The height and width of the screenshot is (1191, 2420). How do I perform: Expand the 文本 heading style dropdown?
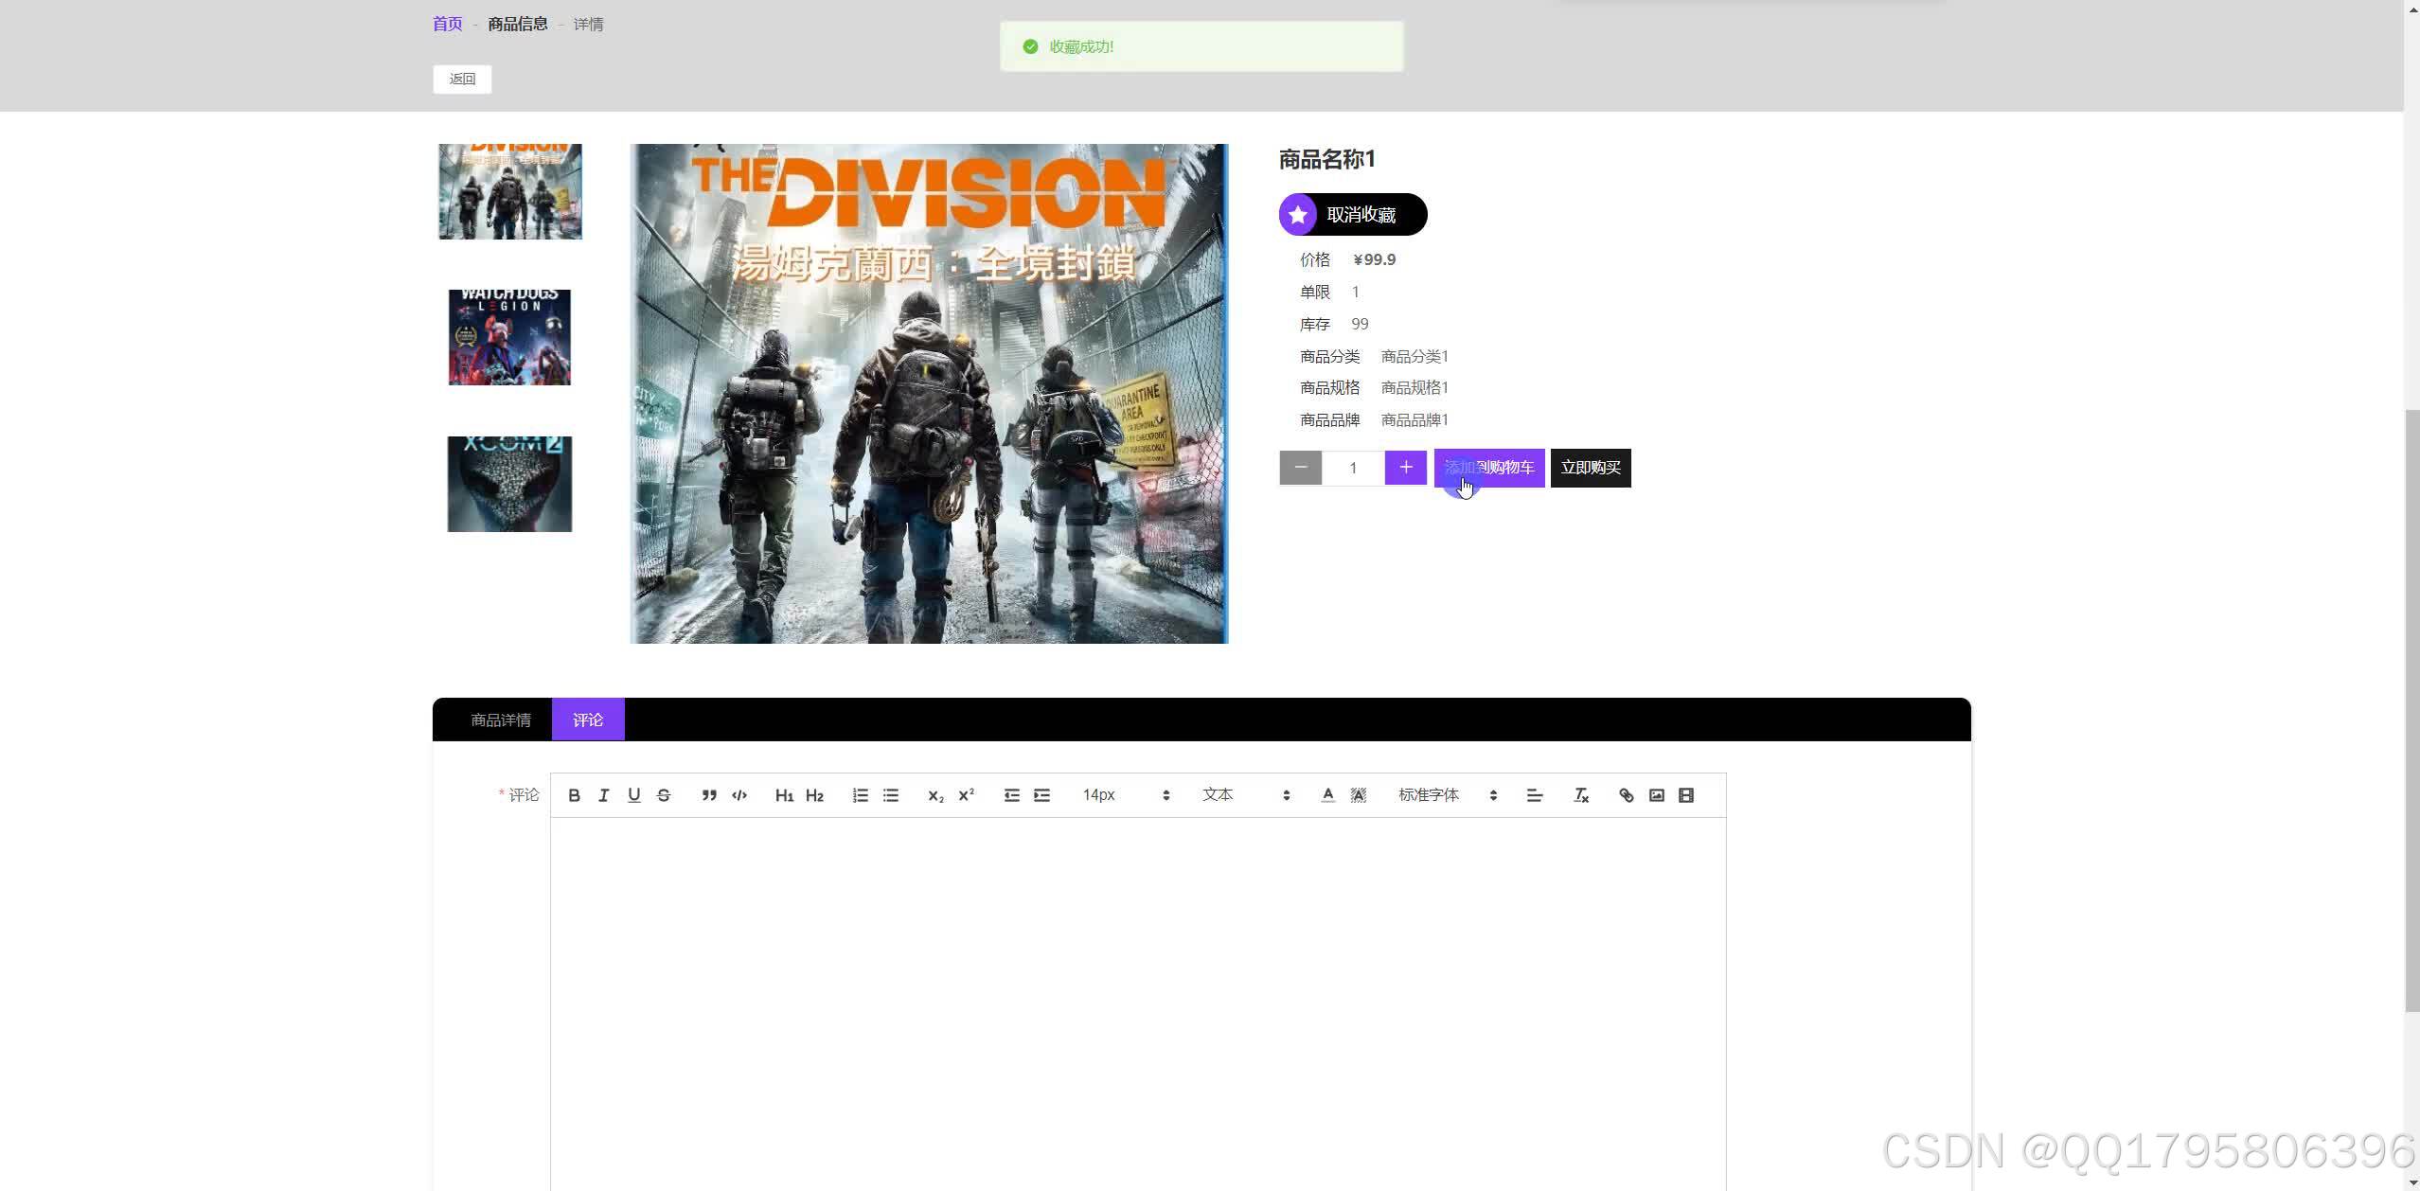pyautogui.click(x=1245, y=795)
